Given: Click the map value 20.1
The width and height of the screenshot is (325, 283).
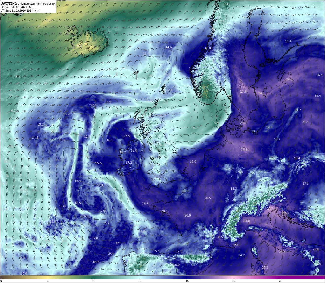Looking at the screenshot, I should pyautogui.click(x=164, y=211).
